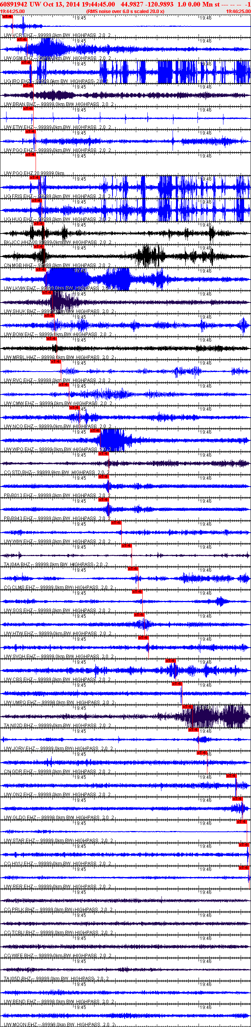Select the "CN GDR EHZ" station label
251x1027 pixels.
point(18,772)
